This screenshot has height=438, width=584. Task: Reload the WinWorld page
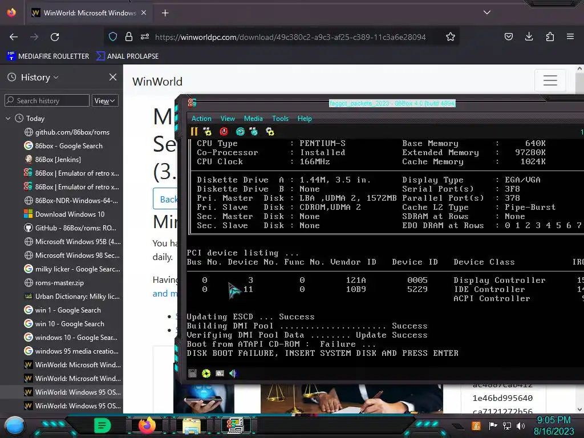(x=55, y=37)
